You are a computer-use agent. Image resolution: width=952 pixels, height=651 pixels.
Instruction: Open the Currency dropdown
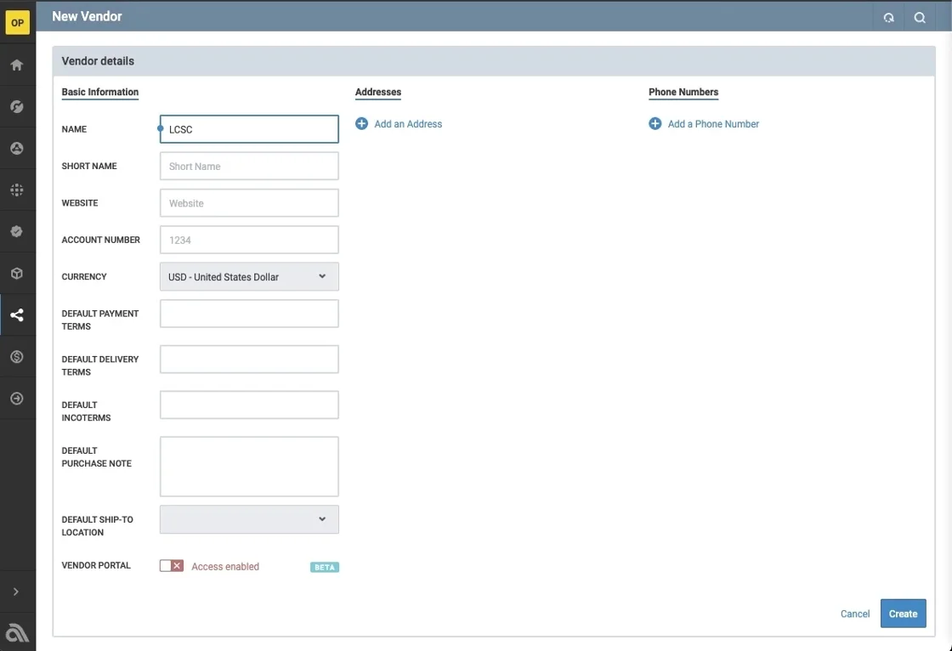click(x=249, y=277)
